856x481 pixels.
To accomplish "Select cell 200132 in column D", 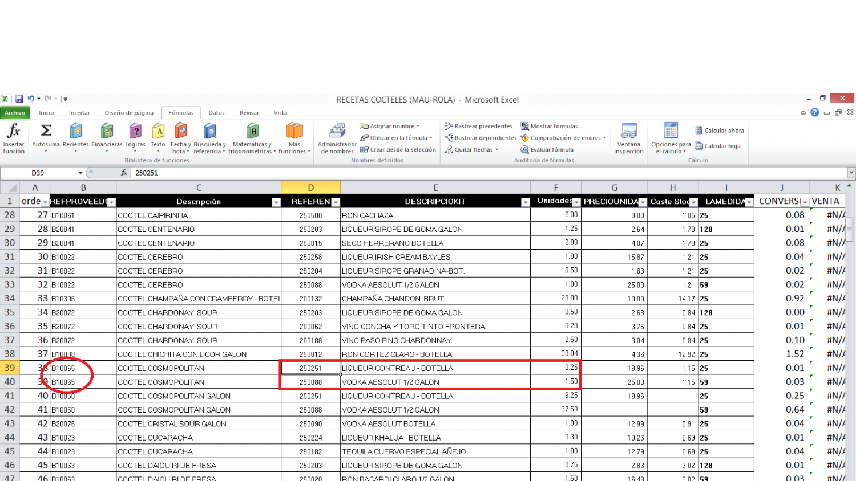I will tap(310, 299).
